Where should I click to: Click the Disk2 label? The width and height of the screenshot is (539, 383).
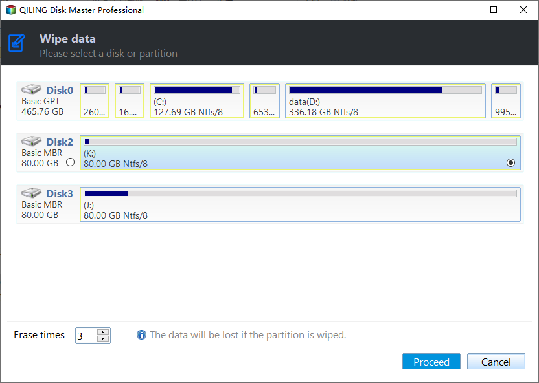[x=60, y=142]
